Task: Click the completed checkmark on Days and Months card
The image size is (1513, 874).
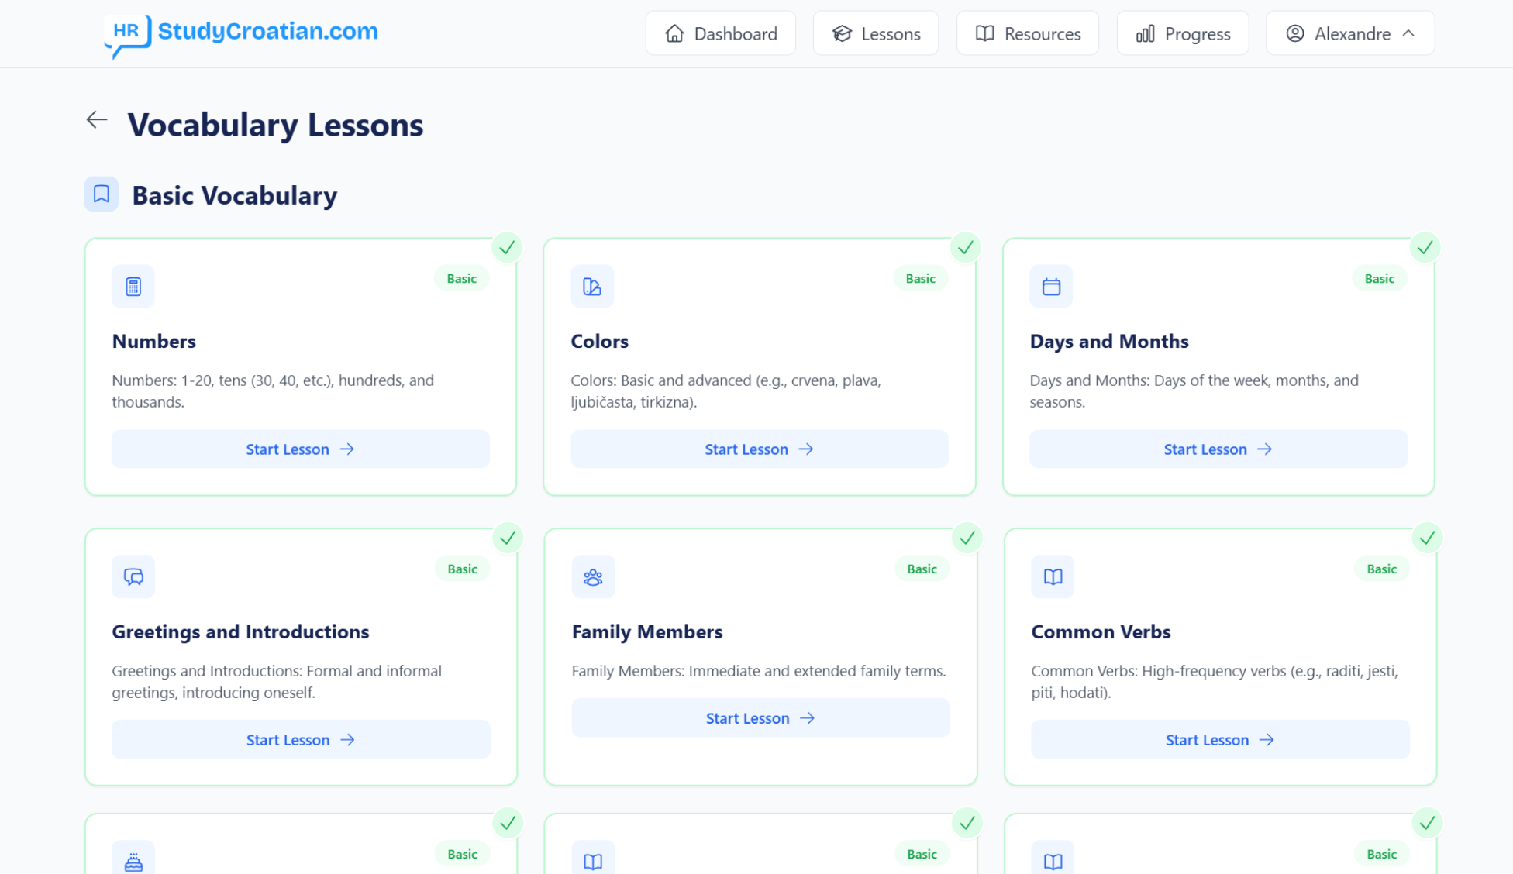Action: (x=1425, y=248)
